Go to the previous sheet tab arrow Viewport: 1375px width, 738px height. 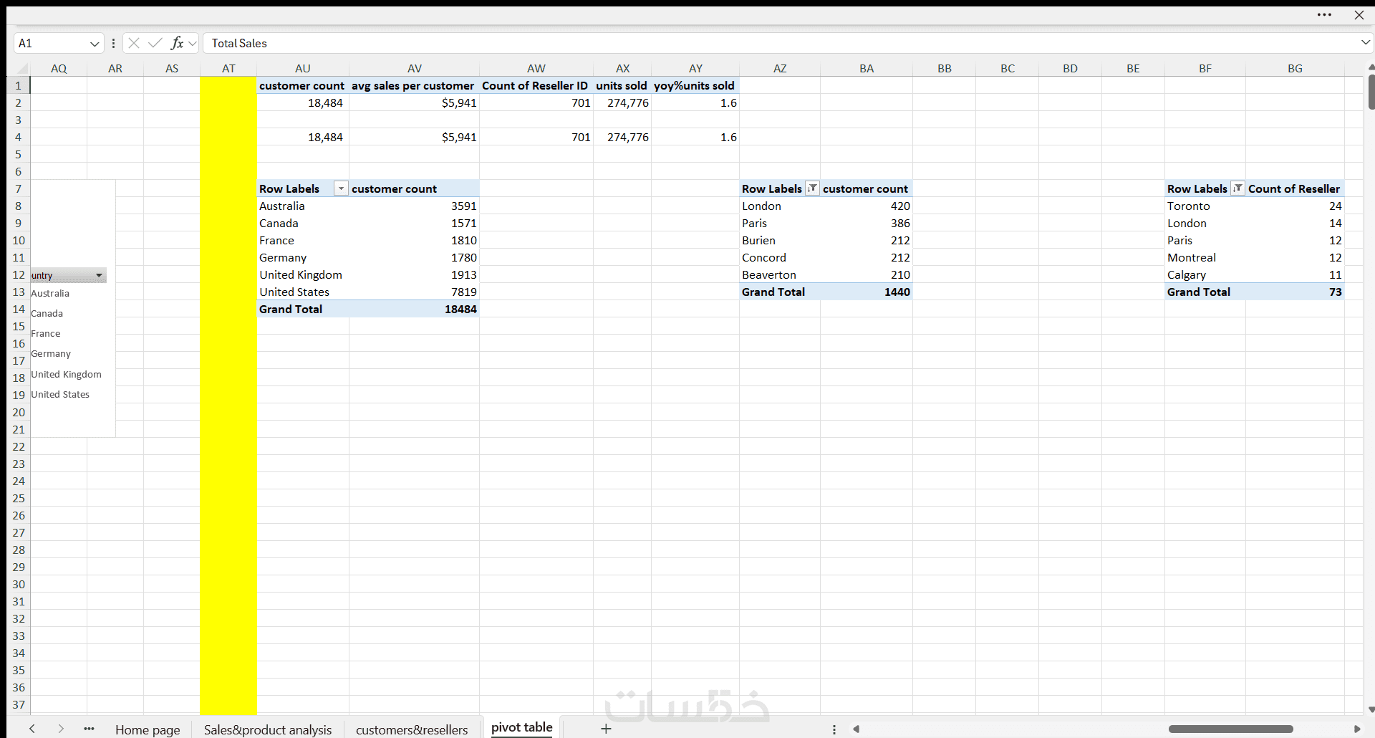(x=32, y=729)
